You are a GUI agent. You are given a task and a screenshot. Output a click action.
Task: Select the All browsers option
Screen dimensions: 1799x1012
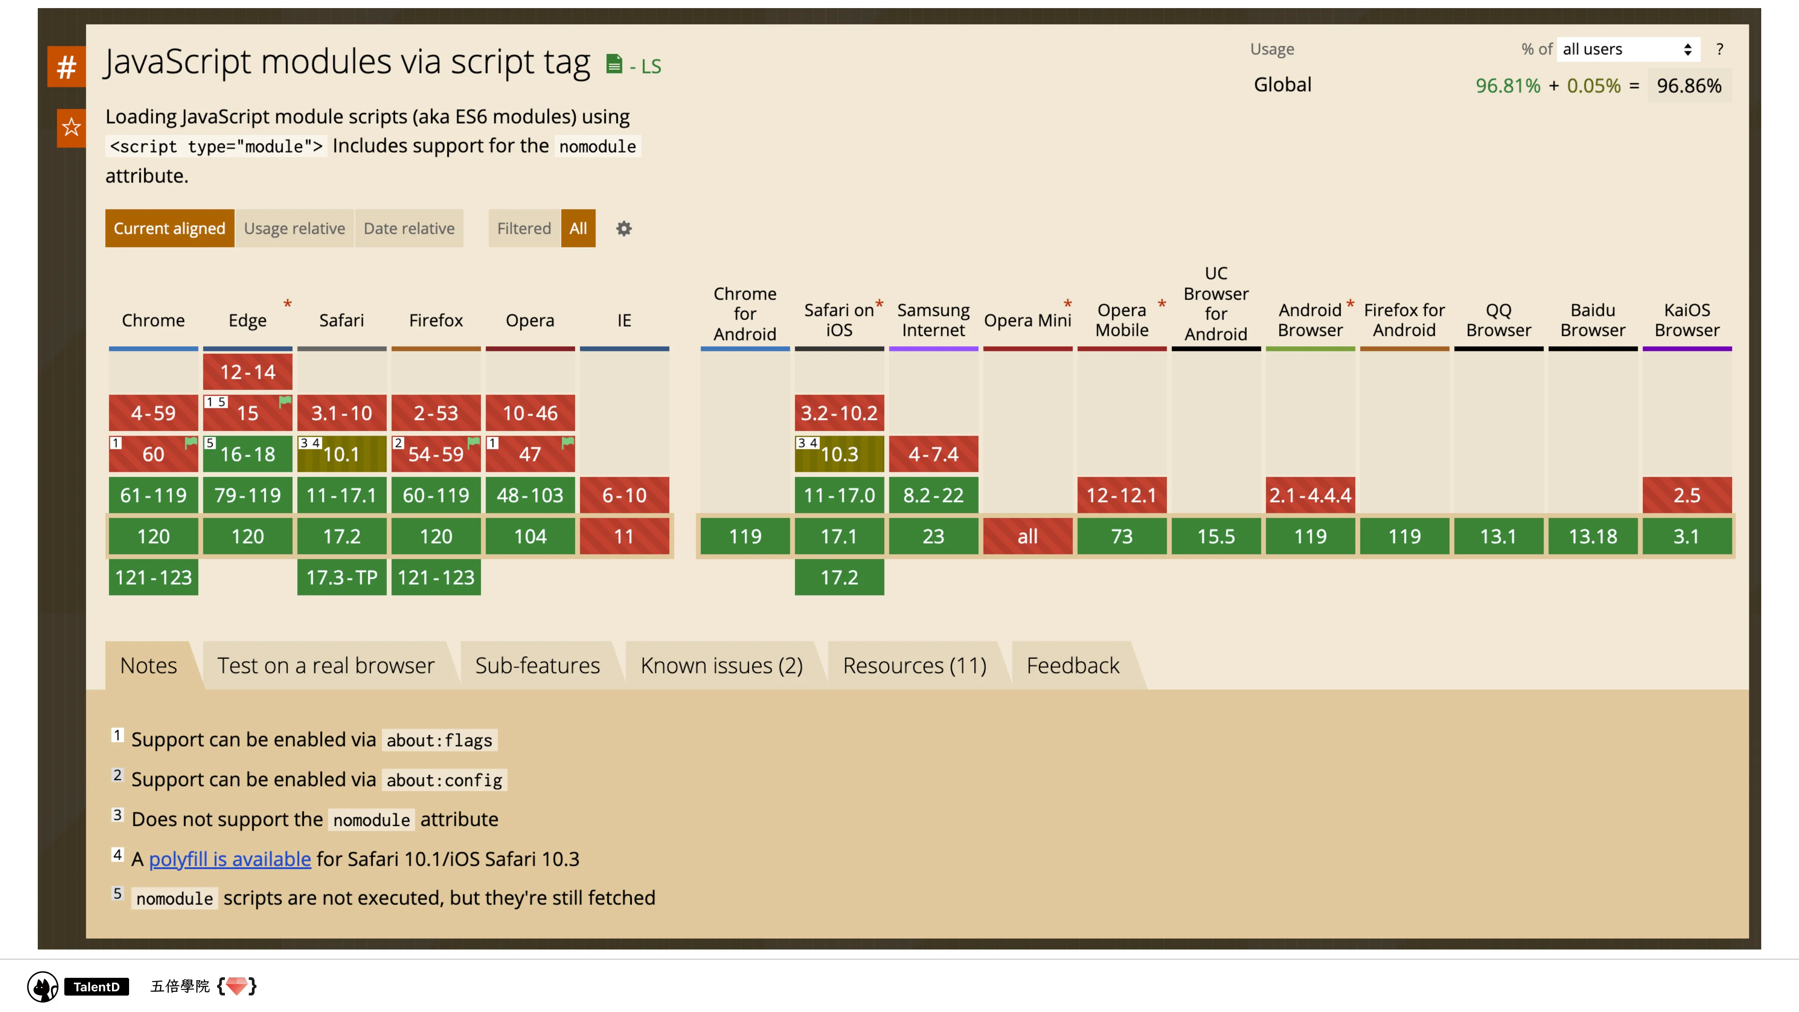click(x=577, y=228)
